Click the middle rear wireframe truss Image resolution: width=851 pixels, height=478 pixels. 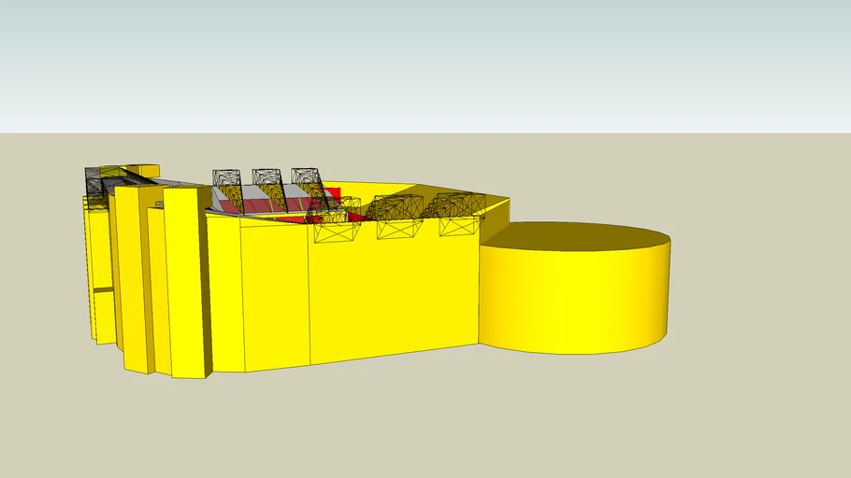[x=268, y=188]
